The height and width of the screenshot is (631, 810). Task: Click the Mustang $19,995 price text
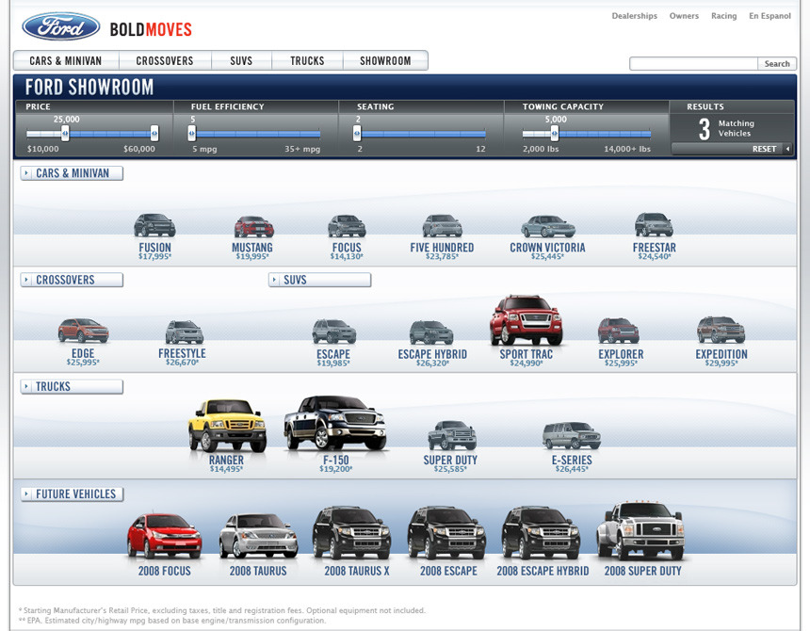tap(252, 256)
